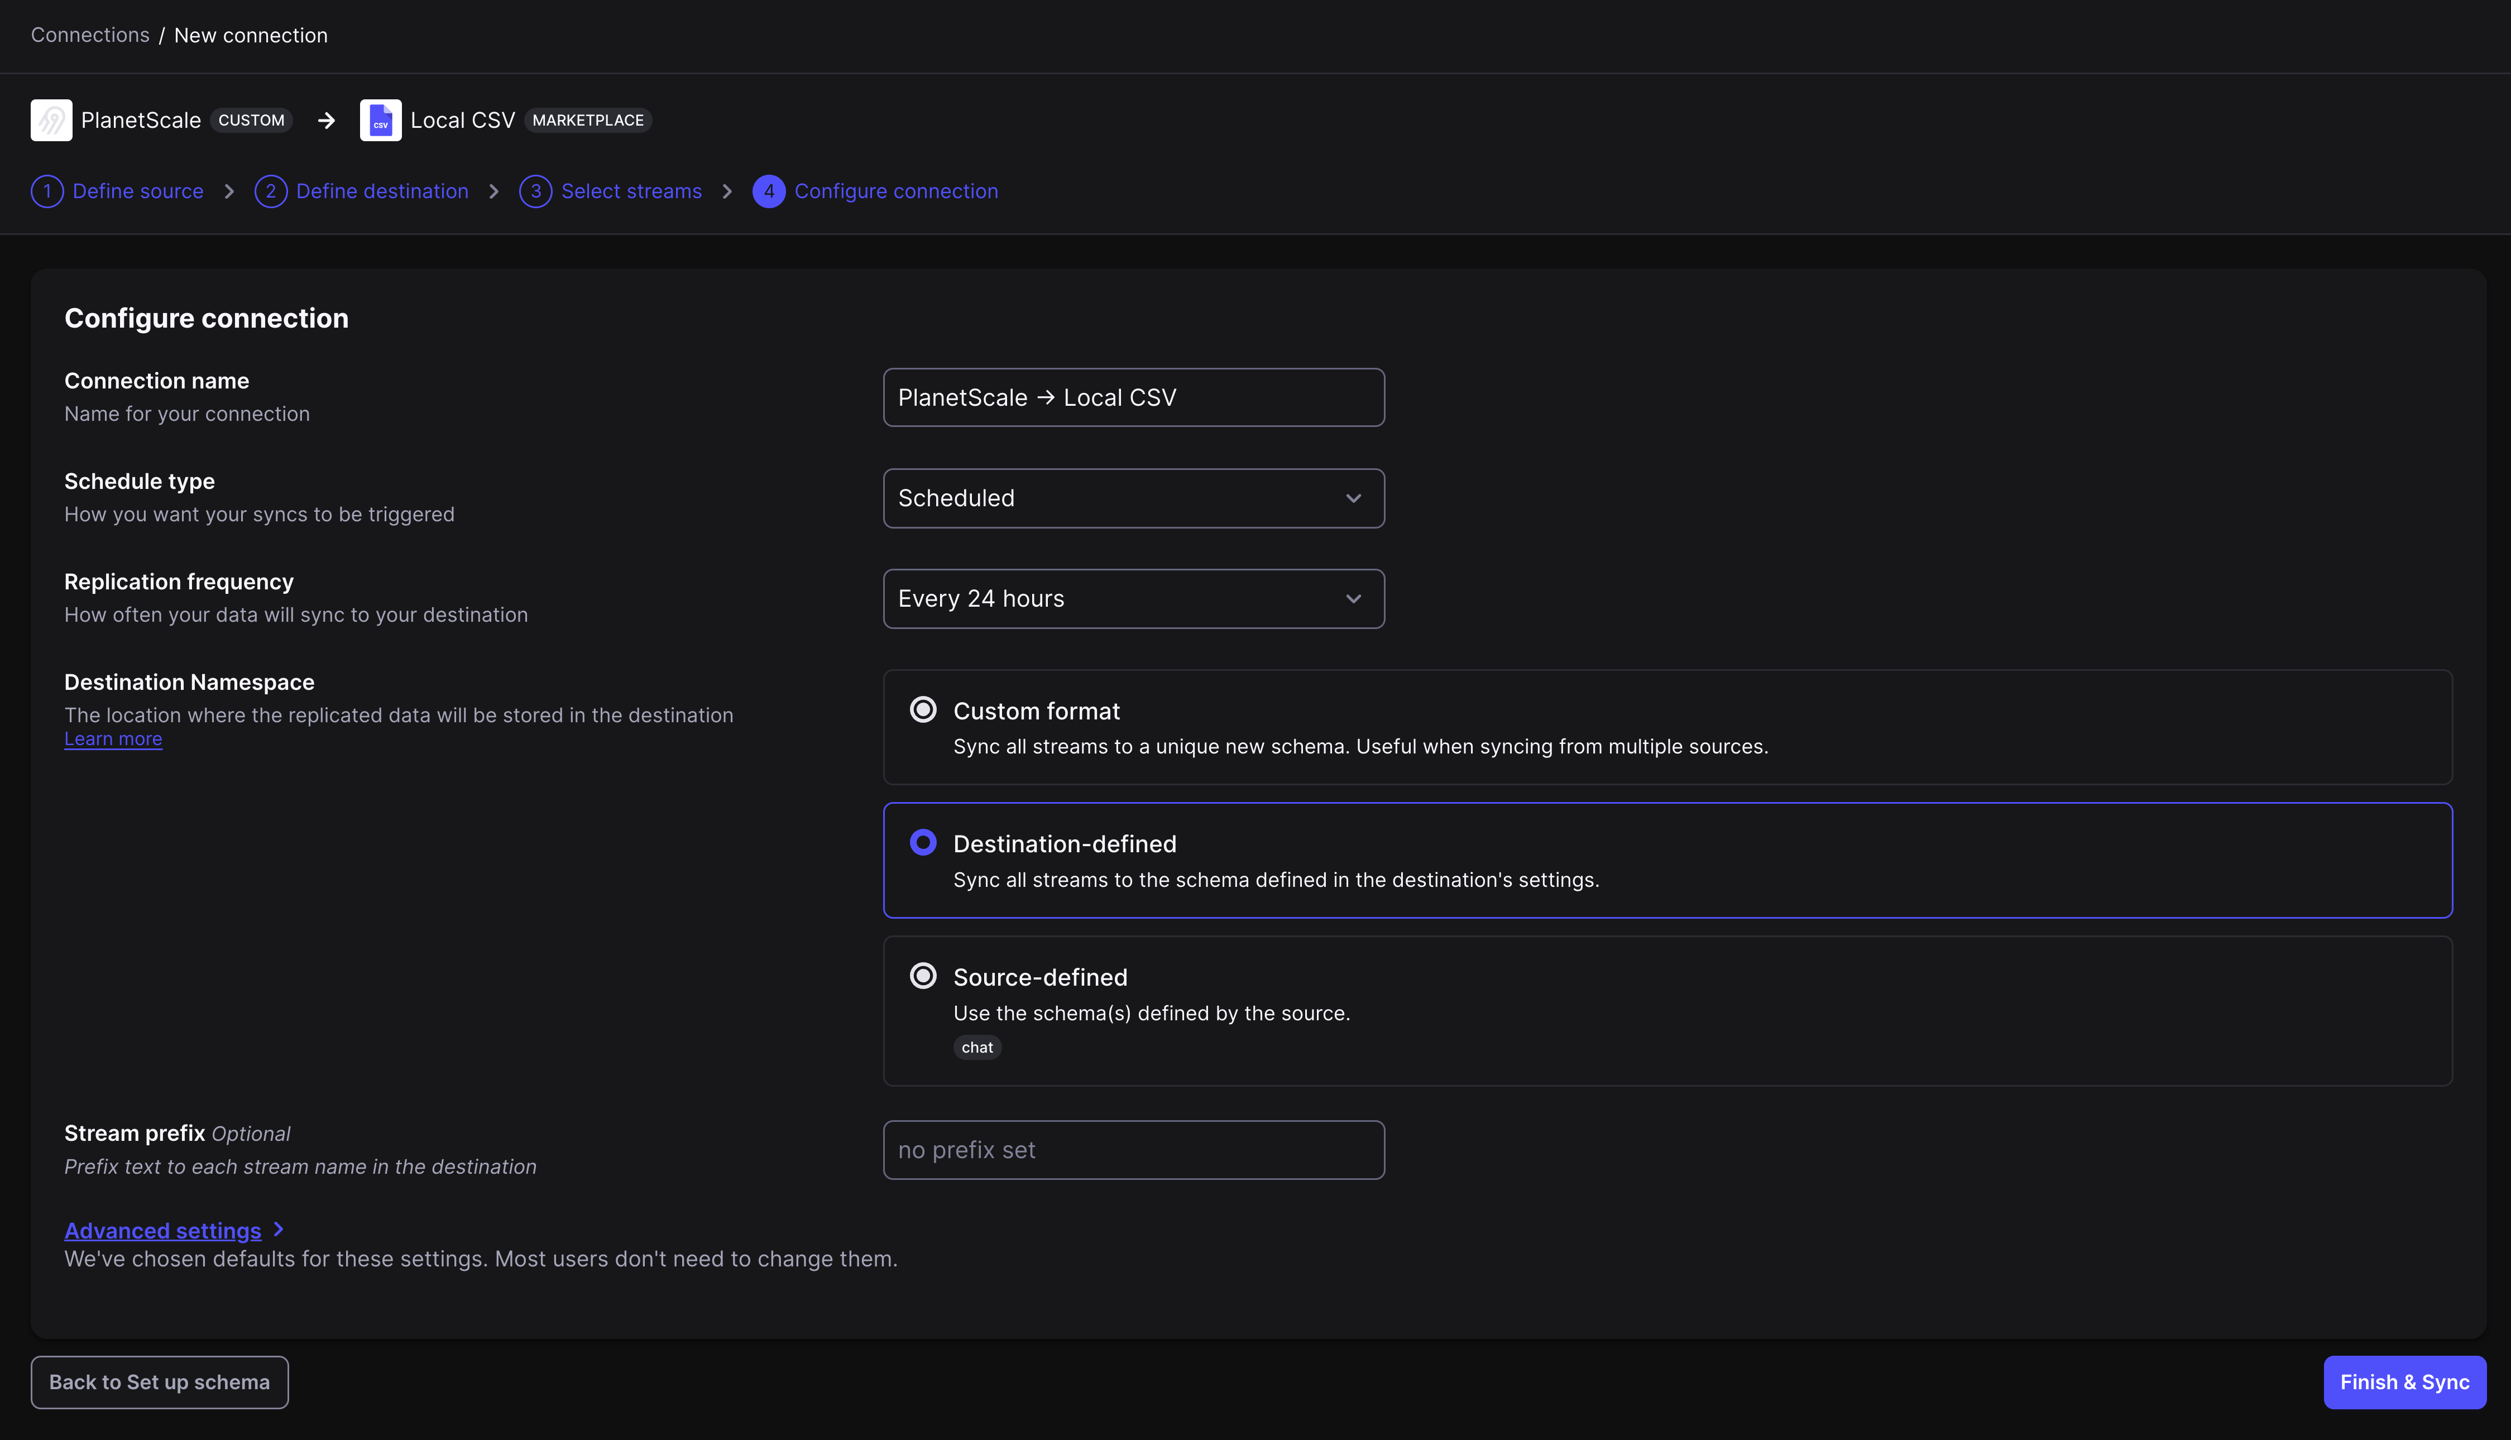This screenshot has width=2511, height=1440.
Task: Select the Custom format radio button
Action: click(923, 709)
